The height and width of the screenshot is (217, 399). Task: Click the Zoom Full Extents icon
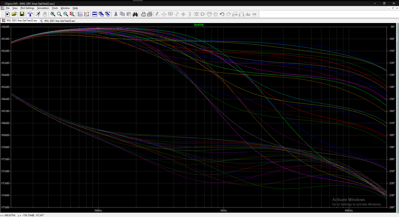(72, 14)
